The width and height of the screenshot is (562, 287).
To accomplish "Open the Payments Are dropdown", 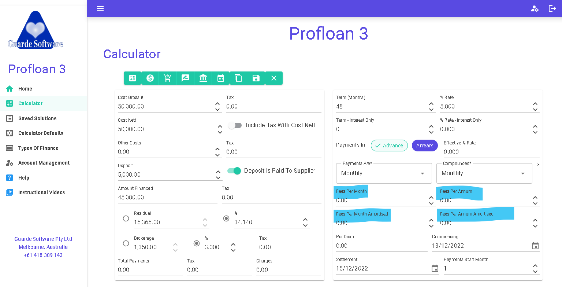I will point(384,173).
